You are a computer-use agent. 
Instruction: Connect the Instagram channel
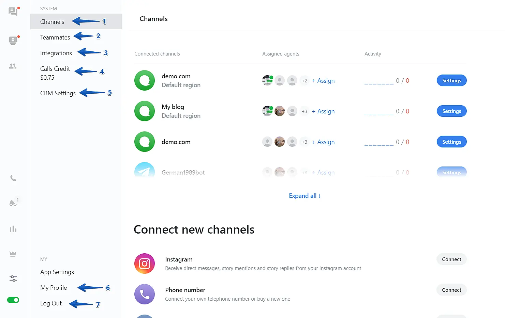451,259
